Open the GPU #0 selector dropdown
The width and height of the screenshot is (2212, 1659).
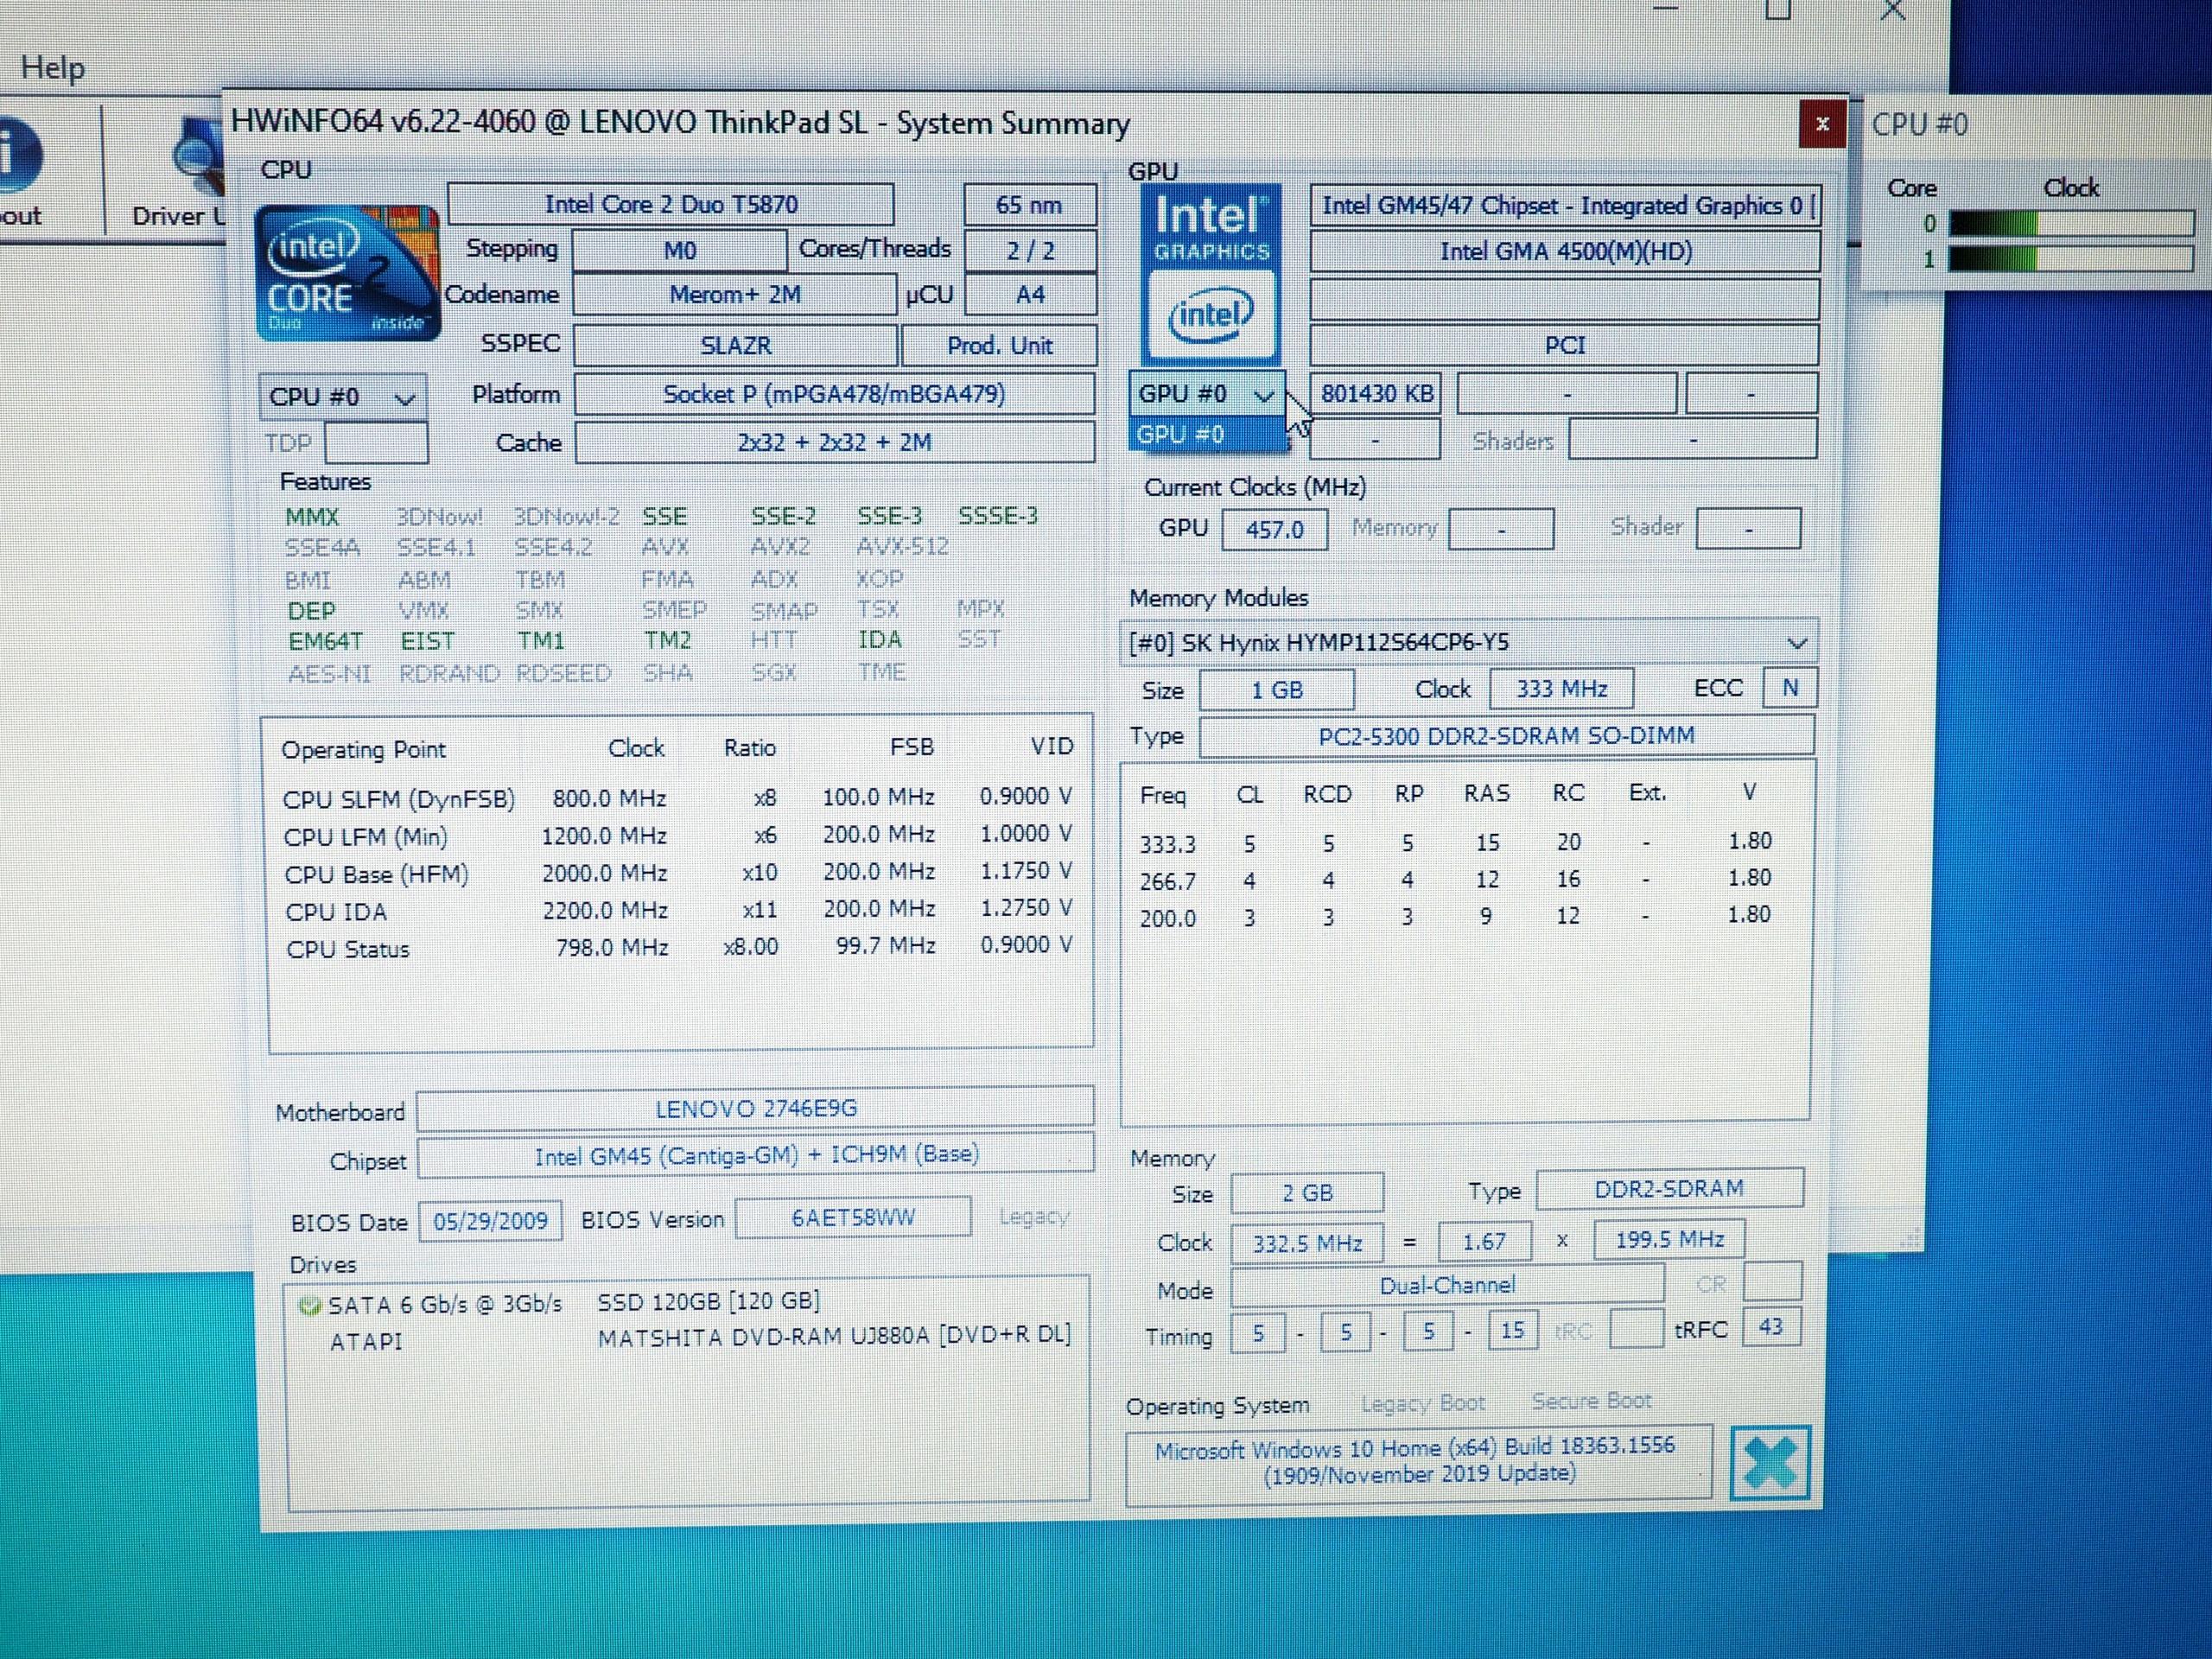[x=1207, y=394]
